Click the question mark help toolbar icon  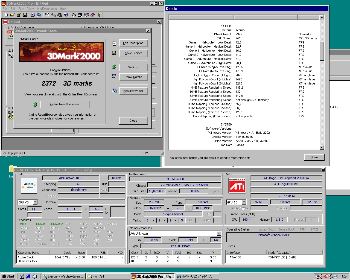[99, 15]
